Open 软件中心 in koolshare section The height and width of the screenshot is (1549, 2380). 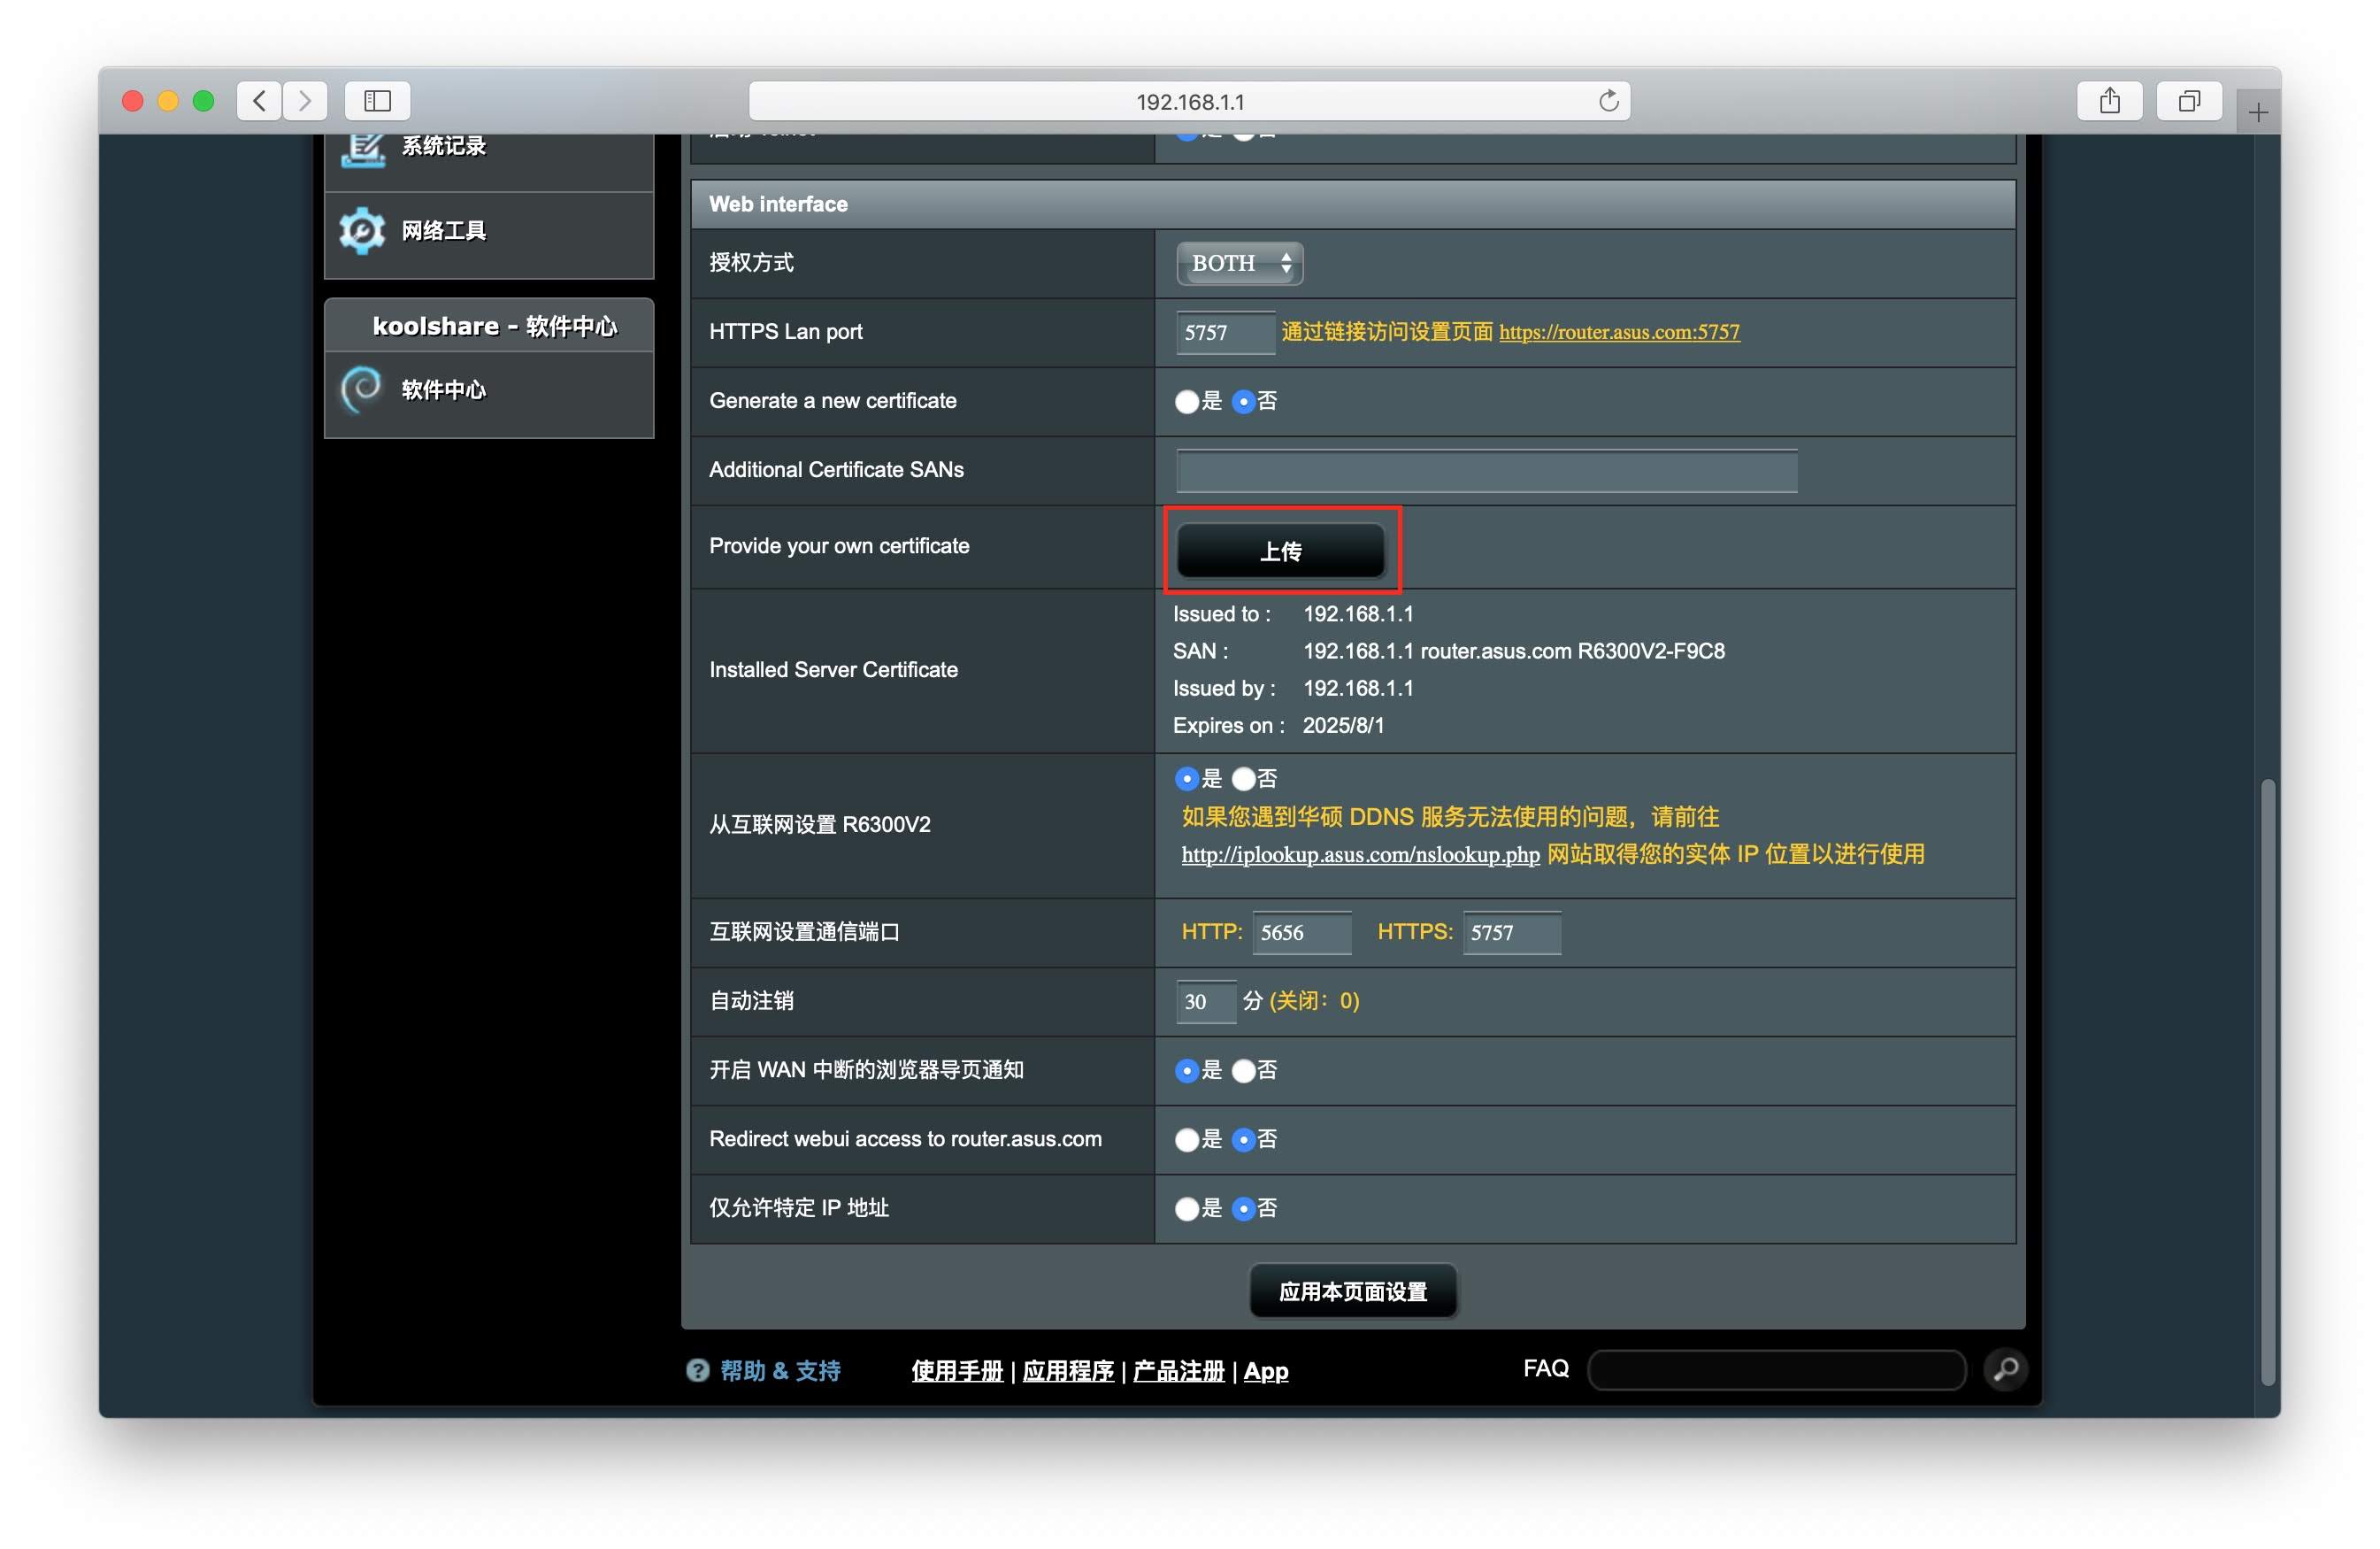coord(444,390)
